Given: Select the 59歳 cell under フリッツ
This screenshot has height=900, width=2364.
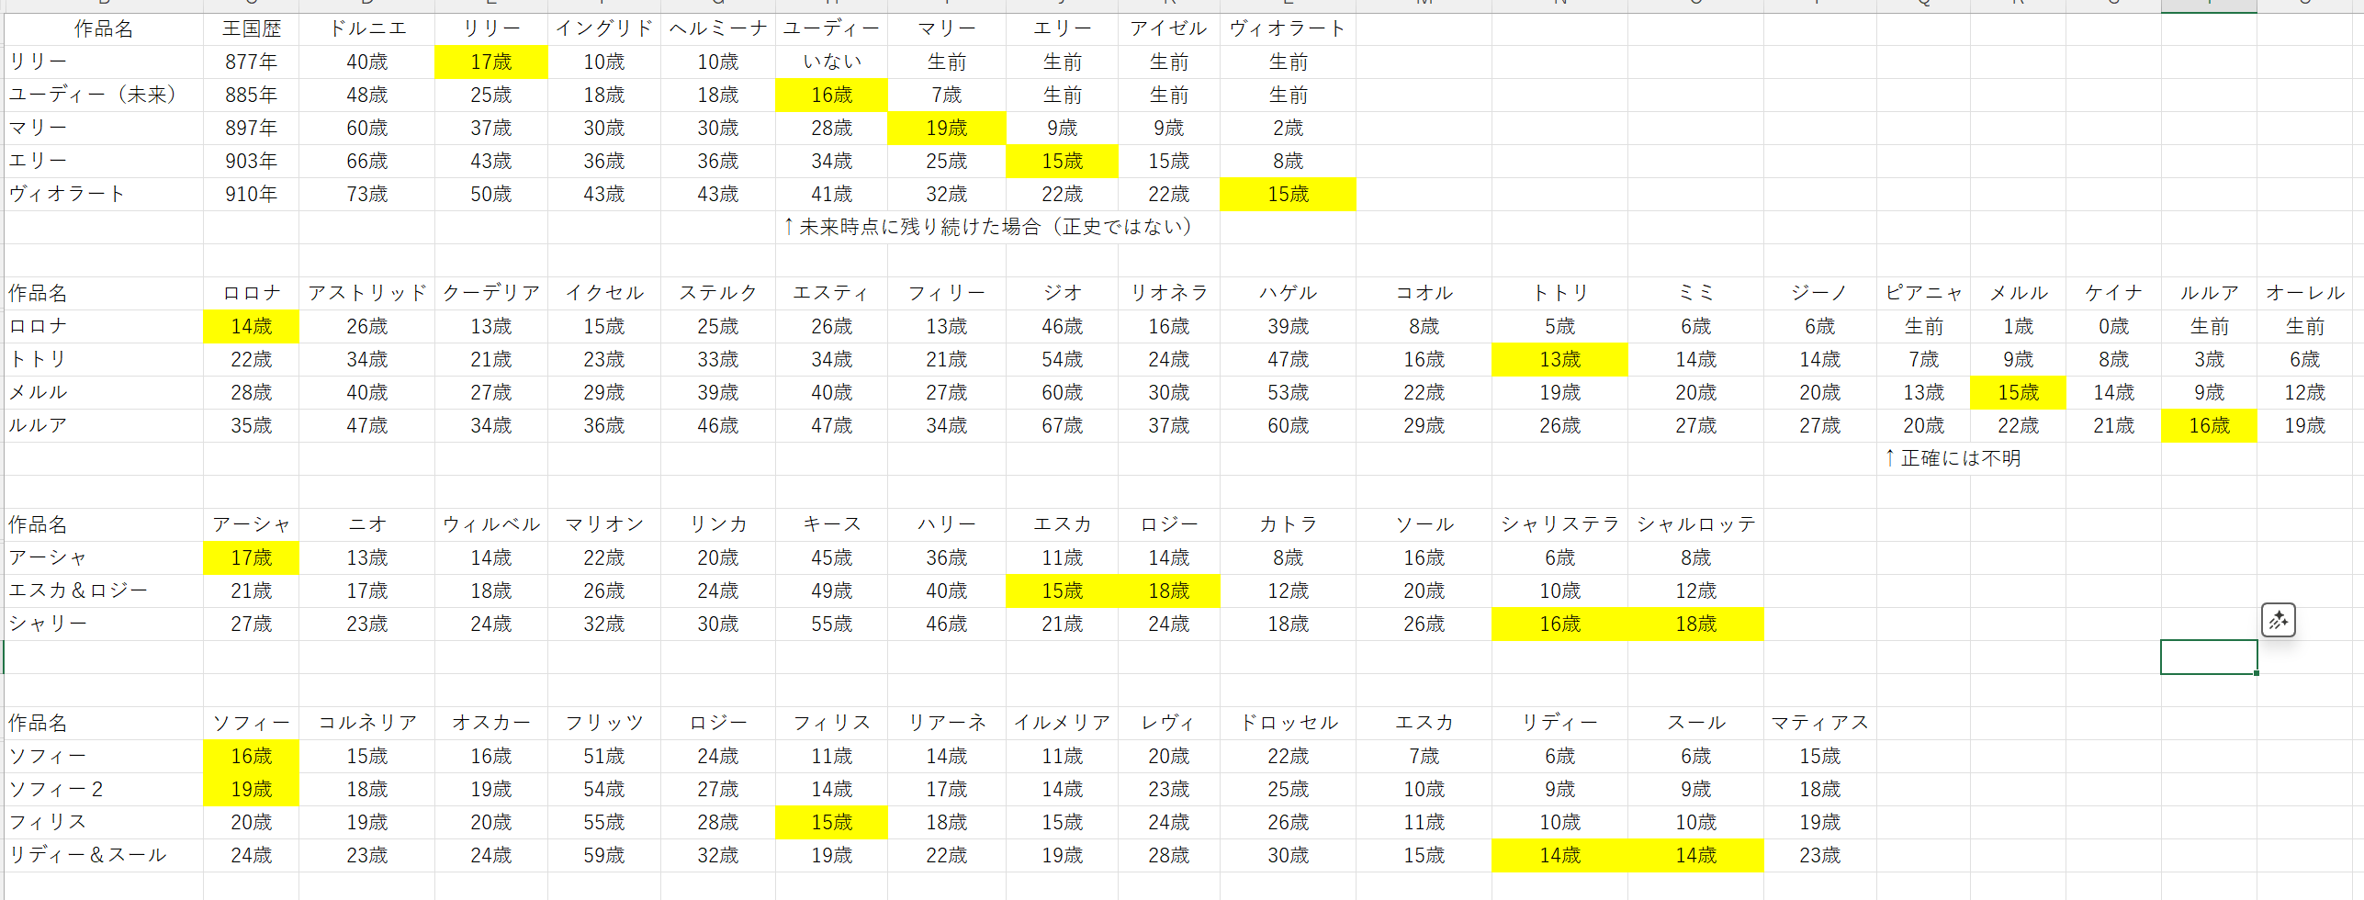Looking at the screenshot, I should 603,855.
